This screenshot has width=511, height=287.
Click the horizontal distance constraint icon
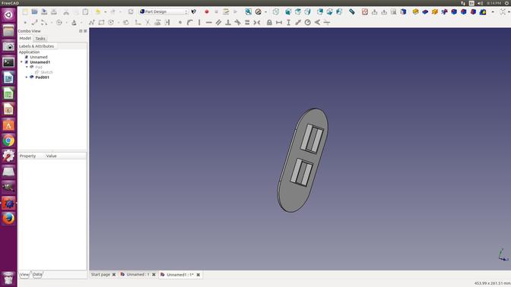tap(279, 23)
